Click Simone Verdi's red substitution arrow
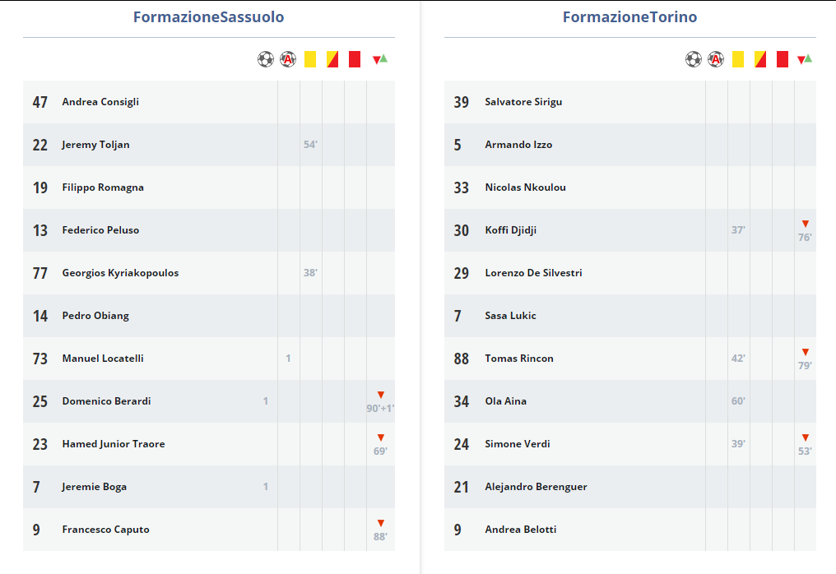This screenshot has width=836, height=574. click(805, 438)
